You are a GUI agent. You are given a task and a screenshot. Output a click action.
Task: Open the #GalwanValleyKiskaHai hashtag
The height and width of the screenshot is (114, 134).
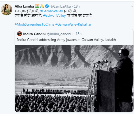[73, 24]
